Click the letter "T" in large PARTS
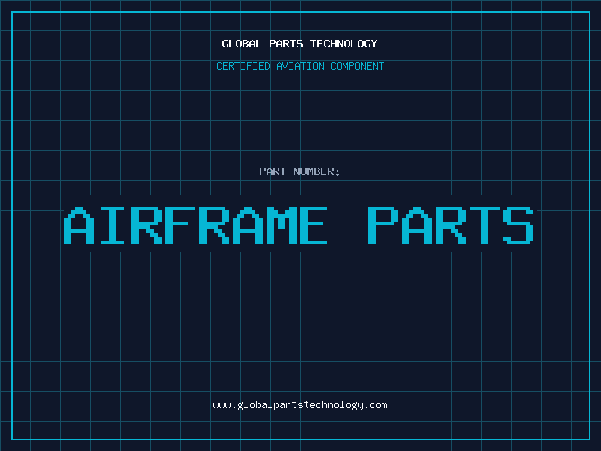 click(x=485, y=225)
